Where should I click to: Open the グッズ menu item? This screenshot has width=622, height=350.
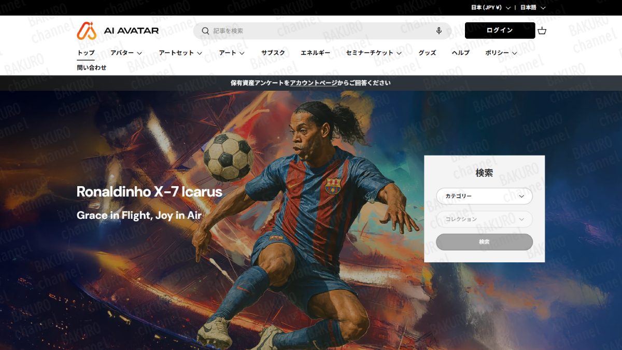pos(427,53)
